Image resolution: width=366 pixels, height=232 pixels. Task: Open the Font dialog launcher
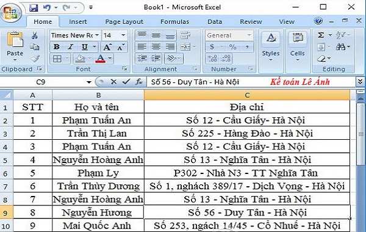[125, 69]
